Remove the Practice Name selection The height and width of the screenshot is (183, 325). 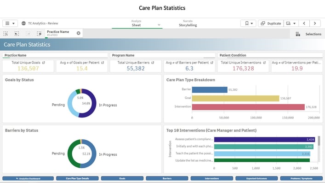(78, 33)
